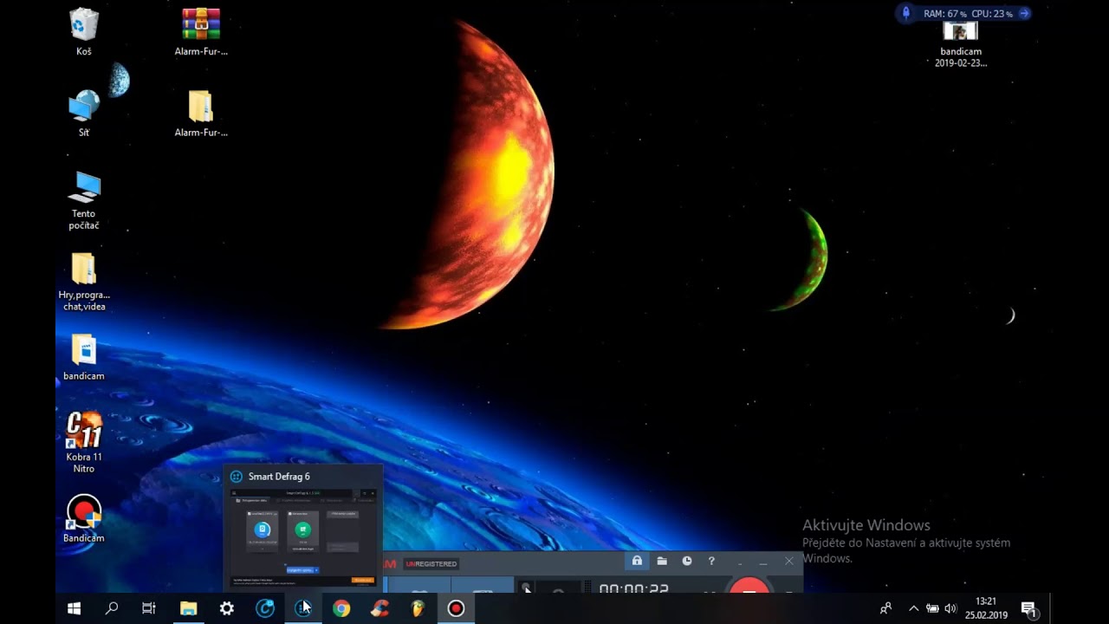Expand hidden system tray icons

click(x=913, y=608)
